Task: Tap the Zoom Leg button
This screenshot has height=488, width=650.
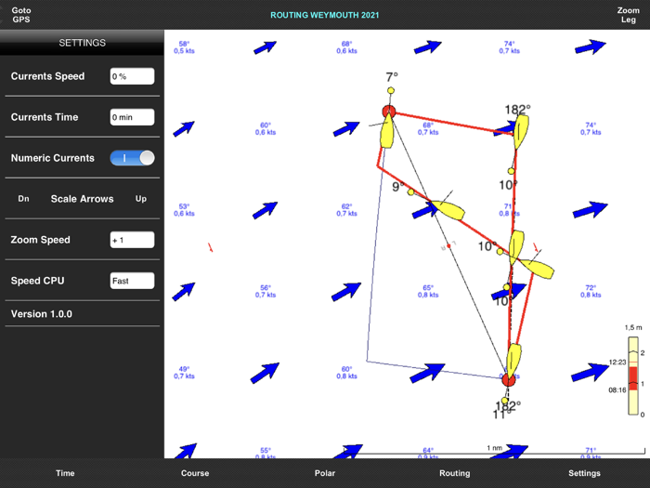Action: click(x=628, y=15)
